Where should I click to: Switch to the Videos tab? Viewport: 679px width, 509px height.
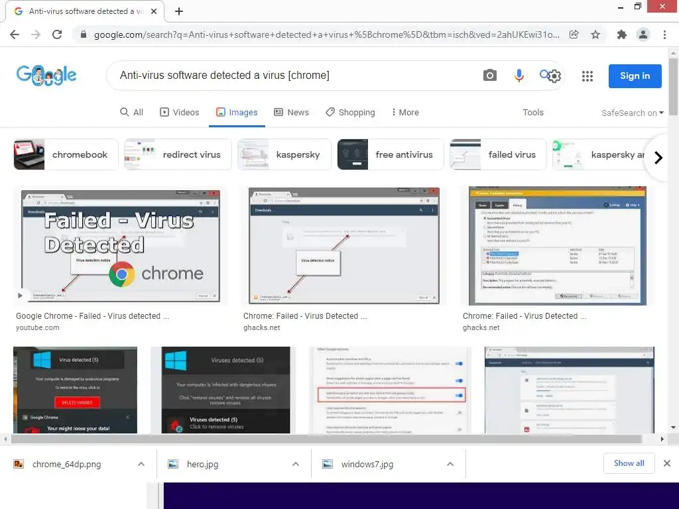pyautogui.click(x=180, y=113)
